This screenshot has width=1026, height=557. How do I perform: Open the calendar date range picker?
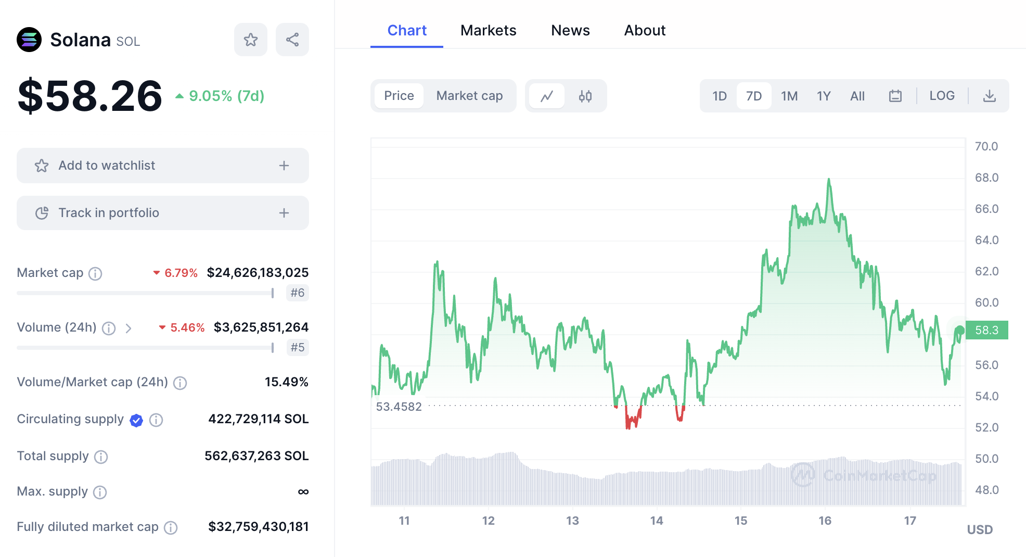(x=895, y=96)
